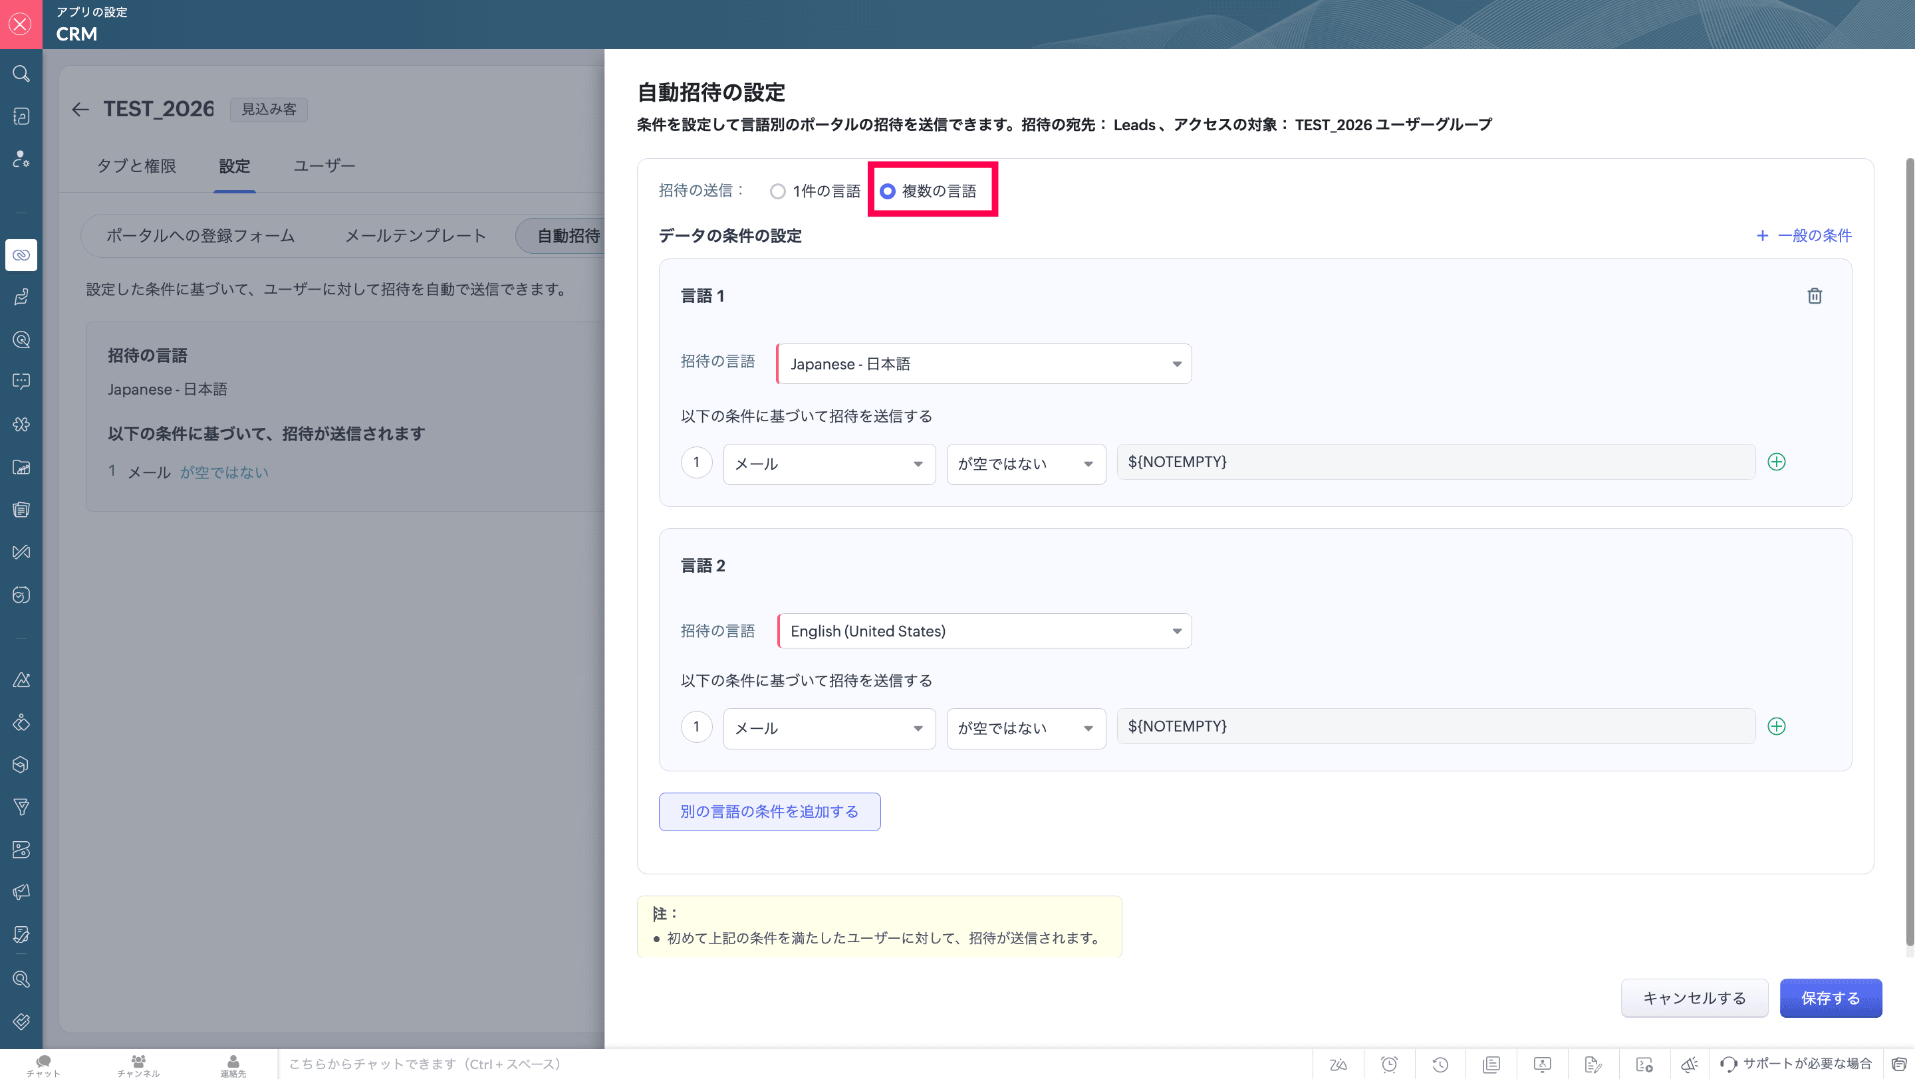Close app settings with the X icon

click(x=21, y=24)
